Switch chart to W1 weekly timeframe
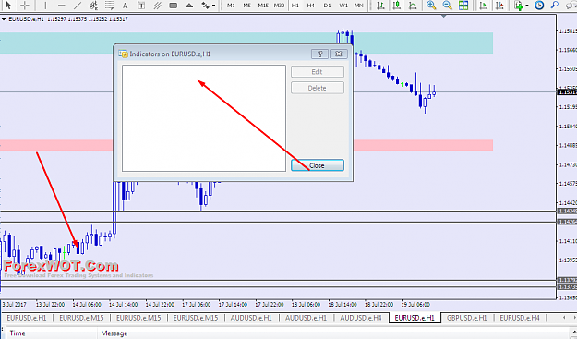The width and height of the screenshot is (577, 339). tap(343, 6)
